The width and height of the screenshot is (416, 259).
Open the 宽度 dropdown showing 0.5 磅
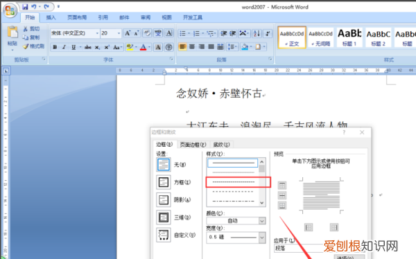coord(236,237)
